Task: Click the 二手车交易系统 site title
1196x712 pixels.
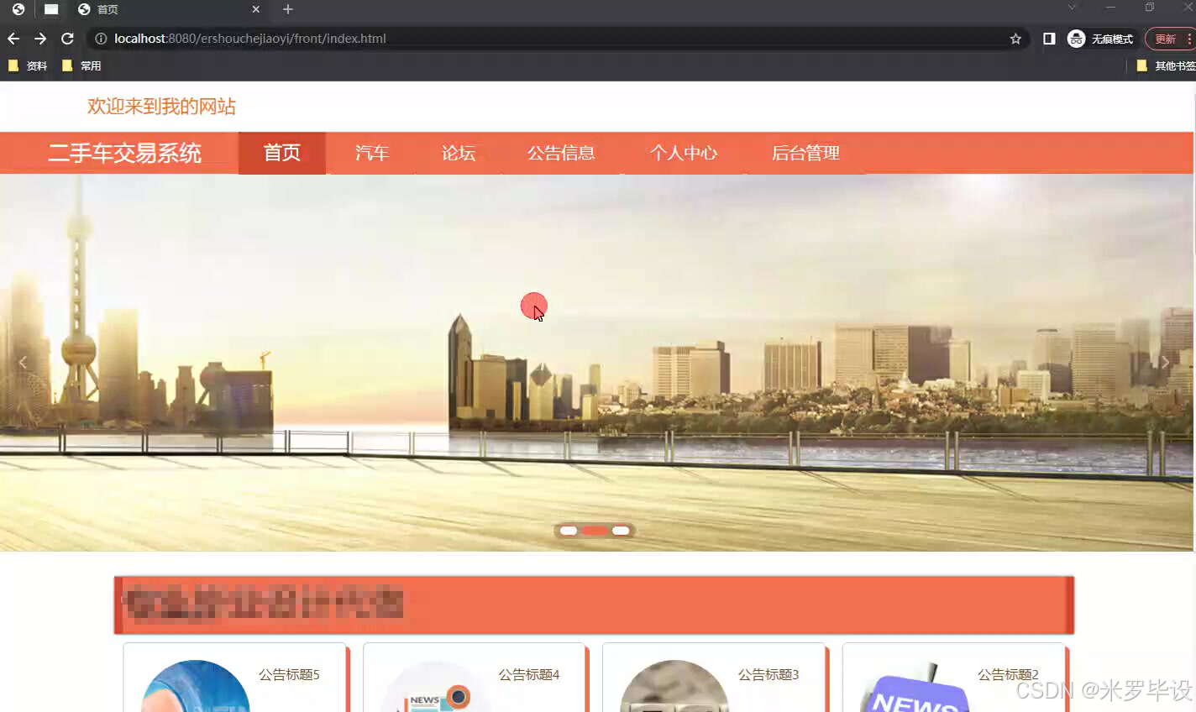Action: coord(124,153)
